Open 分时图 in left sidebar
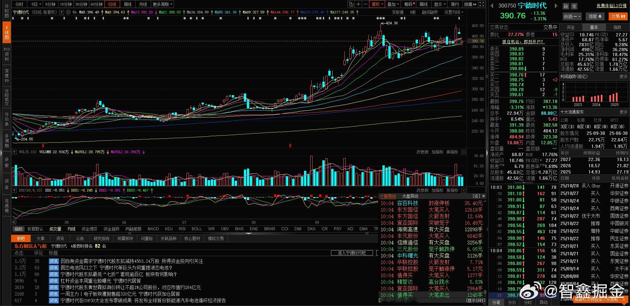The image size is (630, 306). point(7,11)
